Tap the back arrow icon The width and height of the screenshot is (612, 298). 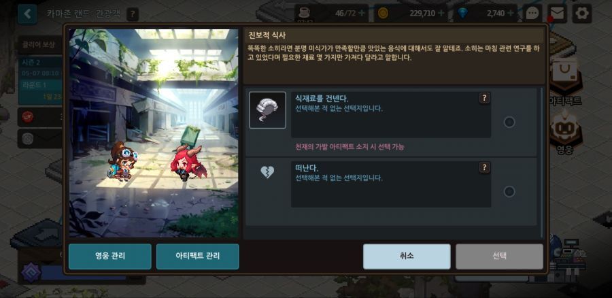[27, 14]
